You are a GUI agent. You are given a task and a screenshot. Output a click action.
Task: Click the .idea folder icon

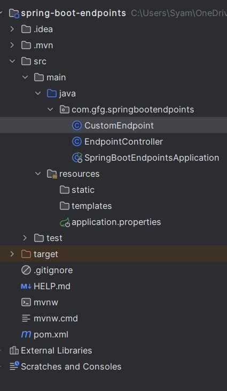pyautogui.click(x=26, y=29)
